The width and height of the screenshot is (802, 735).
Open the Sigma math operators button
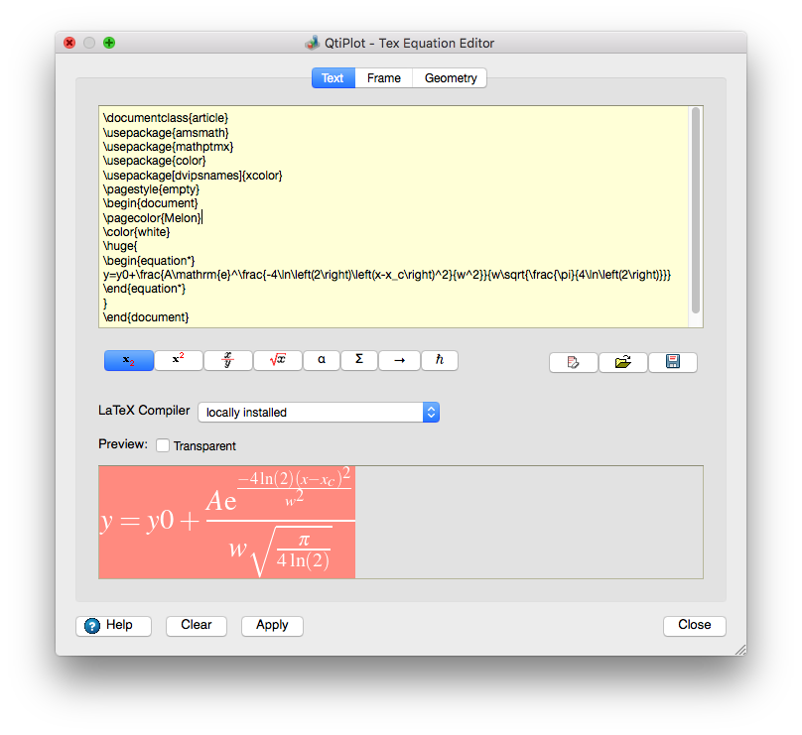[359, 360]
